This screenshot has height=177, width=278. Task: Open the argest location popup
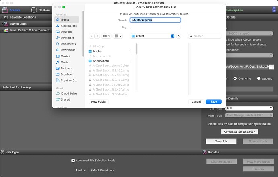pyautogui.click(x=153, y=36)
